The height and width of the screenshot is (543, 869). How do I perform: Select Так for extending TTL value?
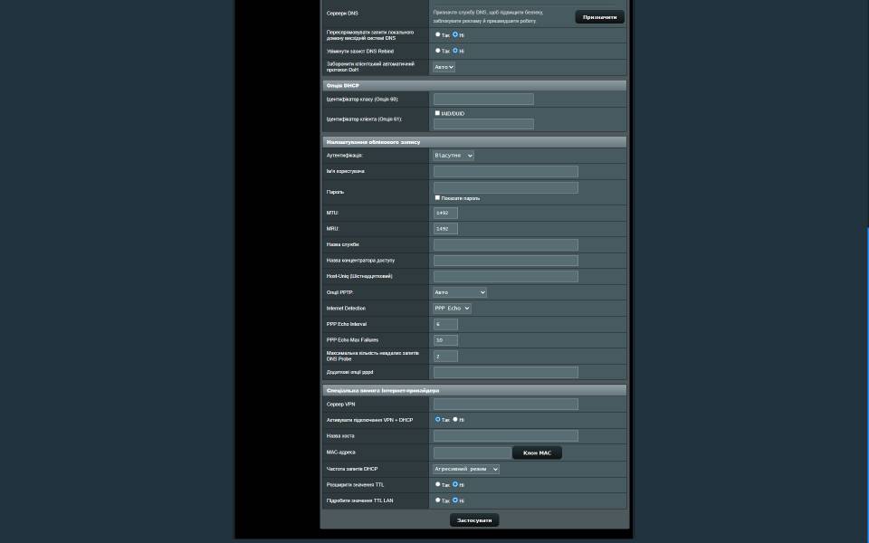click(438, 484)
